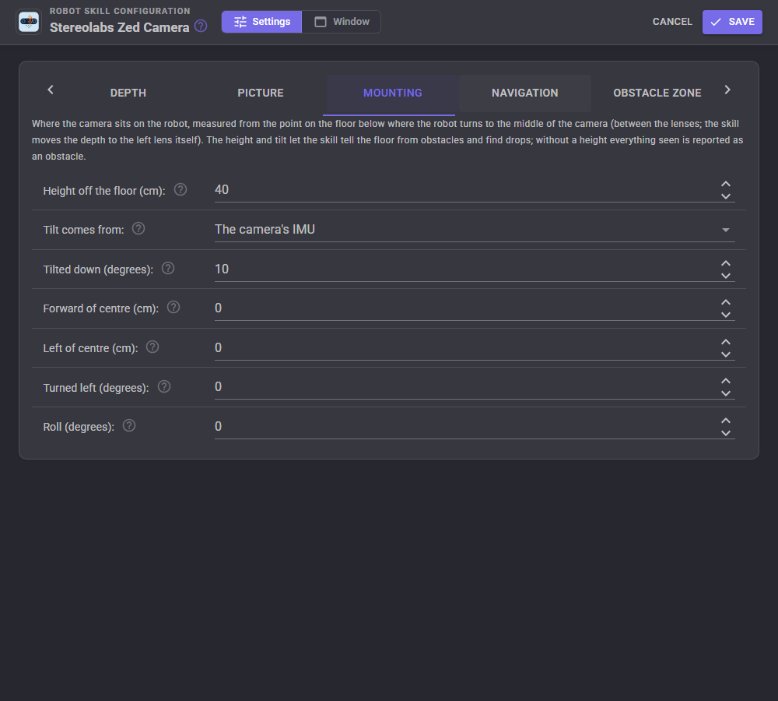Increase the Left of centre value
The width and height of the screenshot is (778, 701).
(725, 342)
